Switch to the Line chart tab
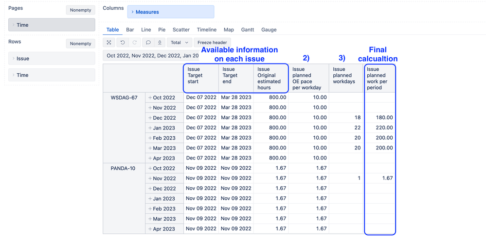486x241 pixels. [146, 30]
